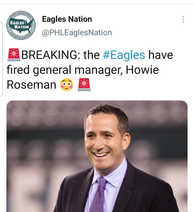Click the siren emoji ending the tweet

[x=84, y=85]
